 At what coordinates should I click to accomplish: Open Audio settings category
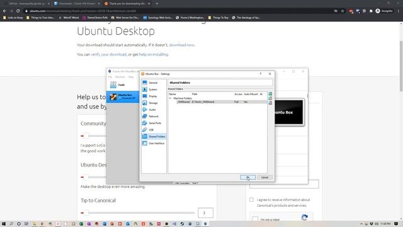pos(154,110)
